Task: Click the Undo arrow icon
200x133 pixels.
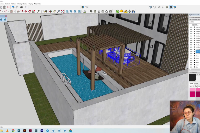Action: [13, 7]
